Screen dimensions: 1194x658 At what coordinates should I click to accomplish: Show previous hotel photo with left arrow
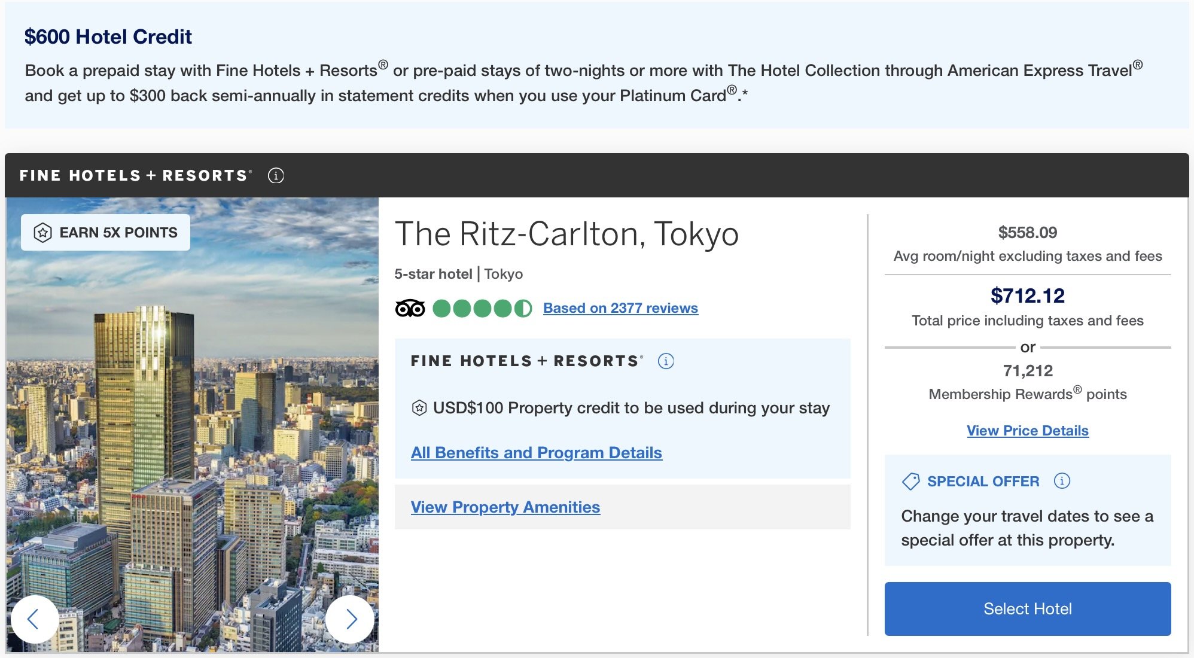pyautogui.click(x=34, y=619)
